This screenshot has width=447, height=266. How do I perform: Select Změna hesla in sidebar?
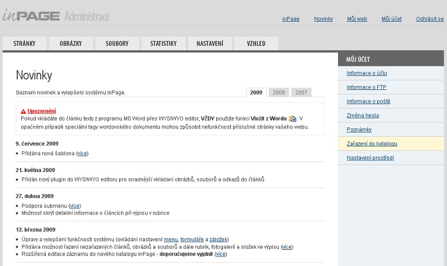(x=363, y=116)
